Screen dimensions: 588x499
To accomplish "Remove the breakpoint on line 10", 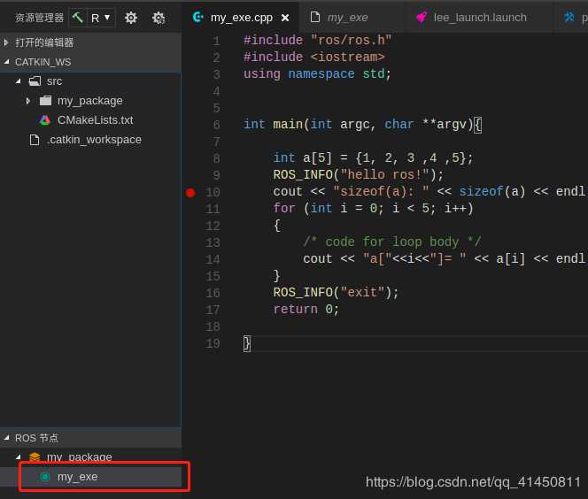I will click(x=190, y=193).
